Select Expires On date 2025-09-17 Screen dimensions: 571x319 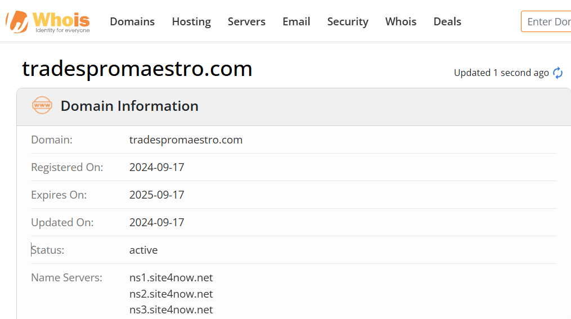coord(156,195)
